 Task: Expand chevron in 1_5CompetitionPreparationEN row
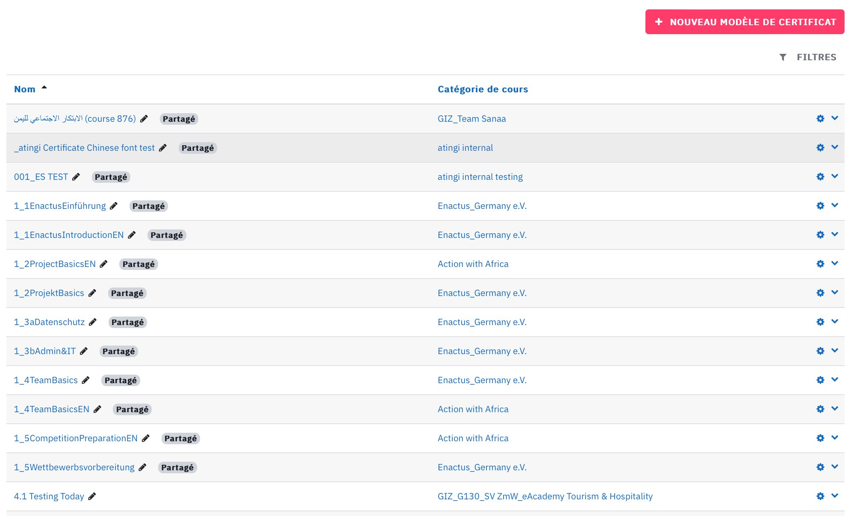[835, 438]
